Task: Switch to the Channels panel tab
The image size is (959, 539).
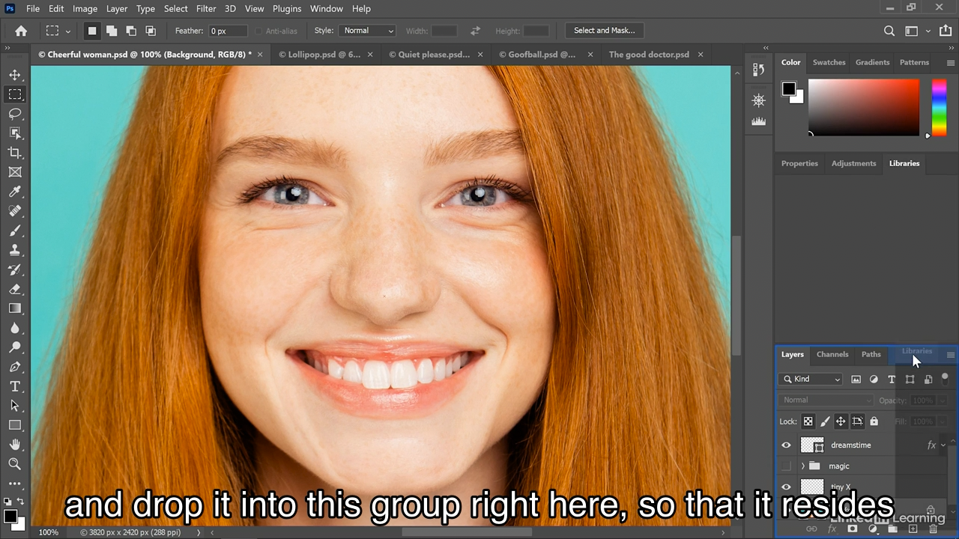Action: [x=832, y=355]
